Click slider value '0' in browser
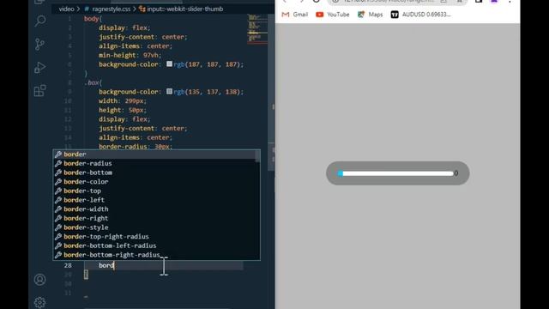The width and height of the screenshot is (549, 309). tap(456, 173)
